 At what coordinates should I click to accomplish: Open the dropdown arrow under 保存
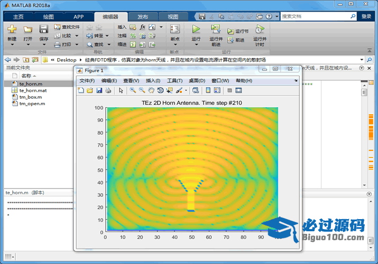[x=44, y=45]
